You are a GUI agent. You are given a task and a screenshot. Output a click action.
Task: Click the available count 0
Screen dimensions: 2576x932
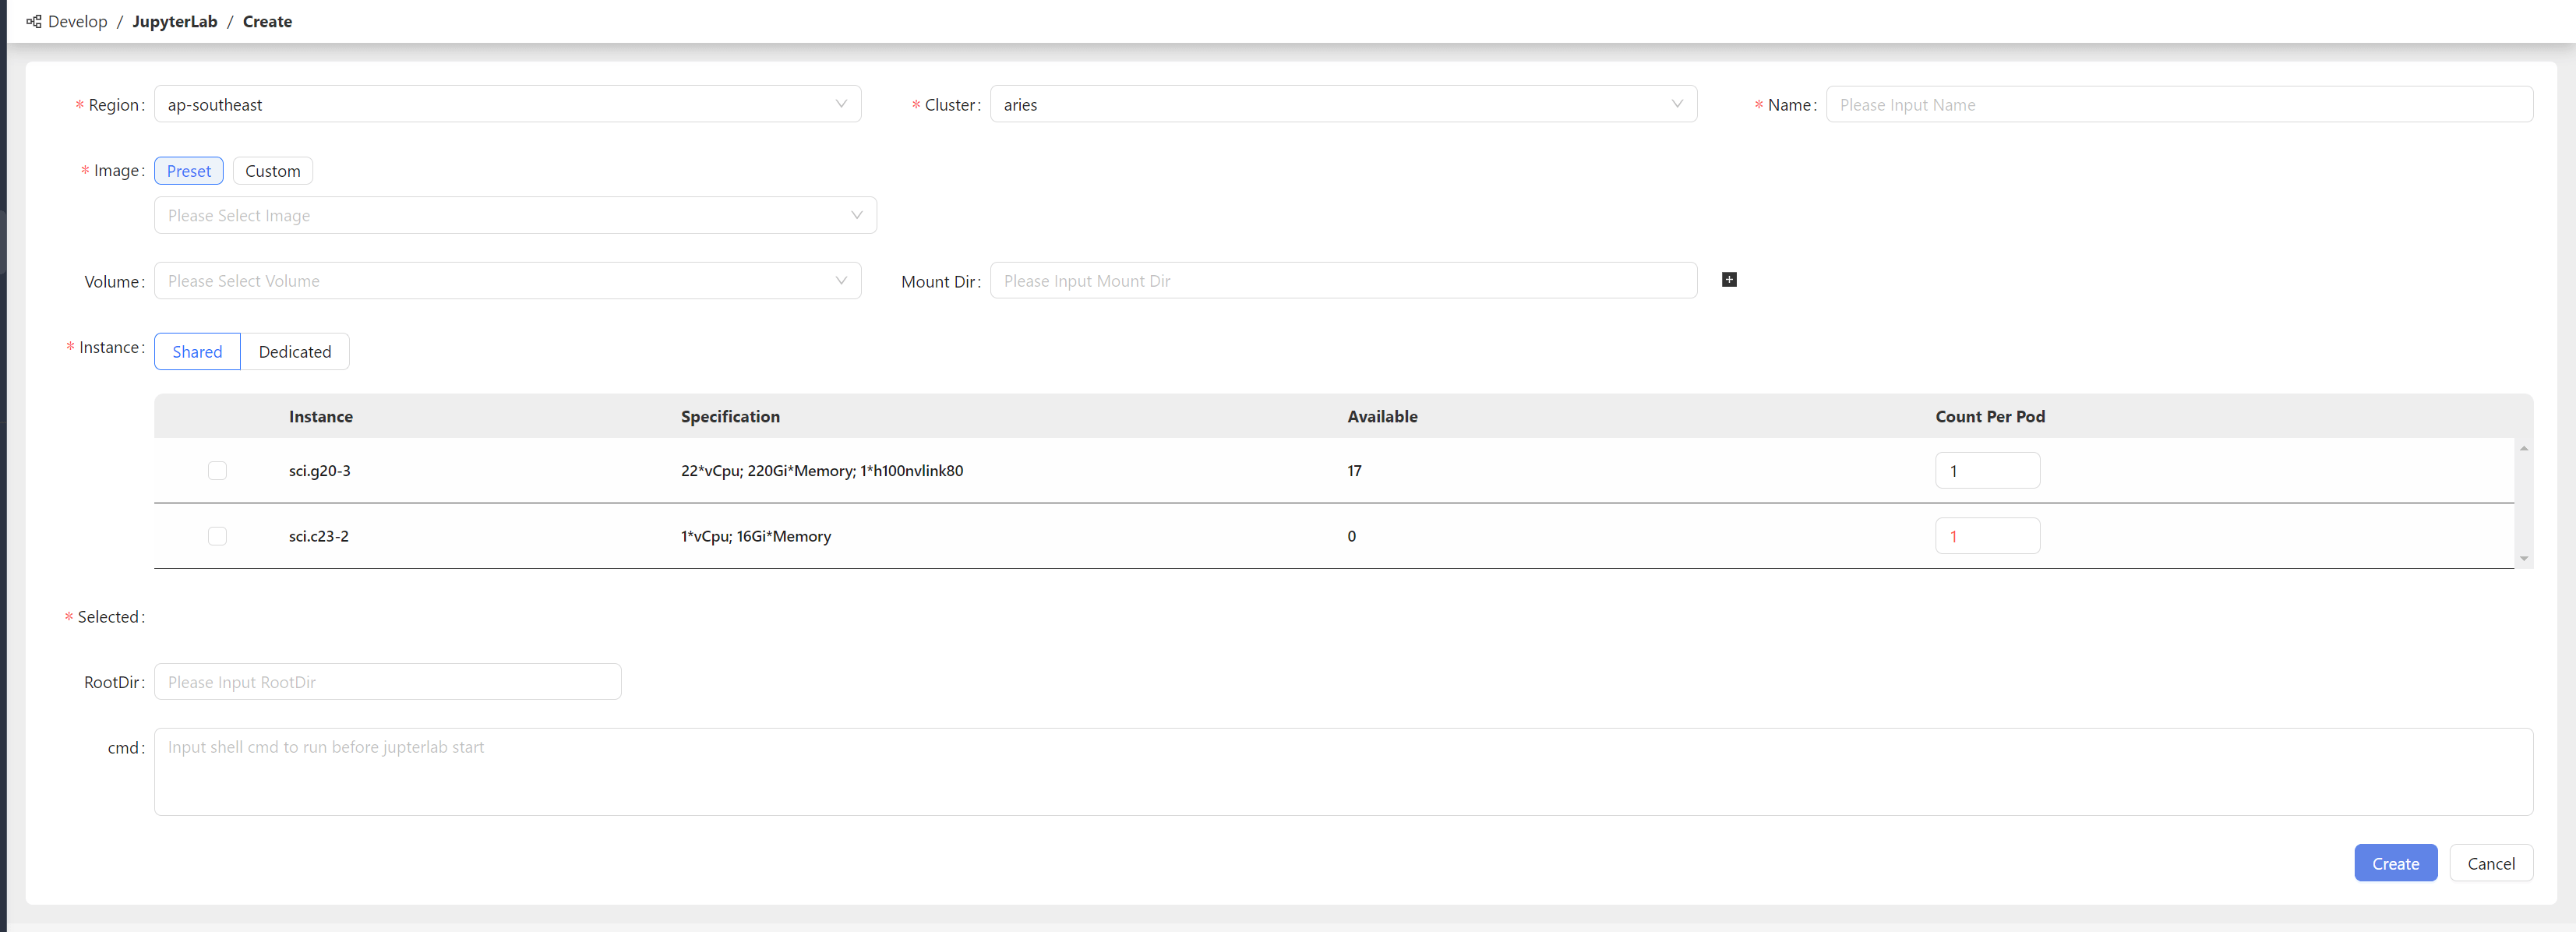click(1351, 536)
